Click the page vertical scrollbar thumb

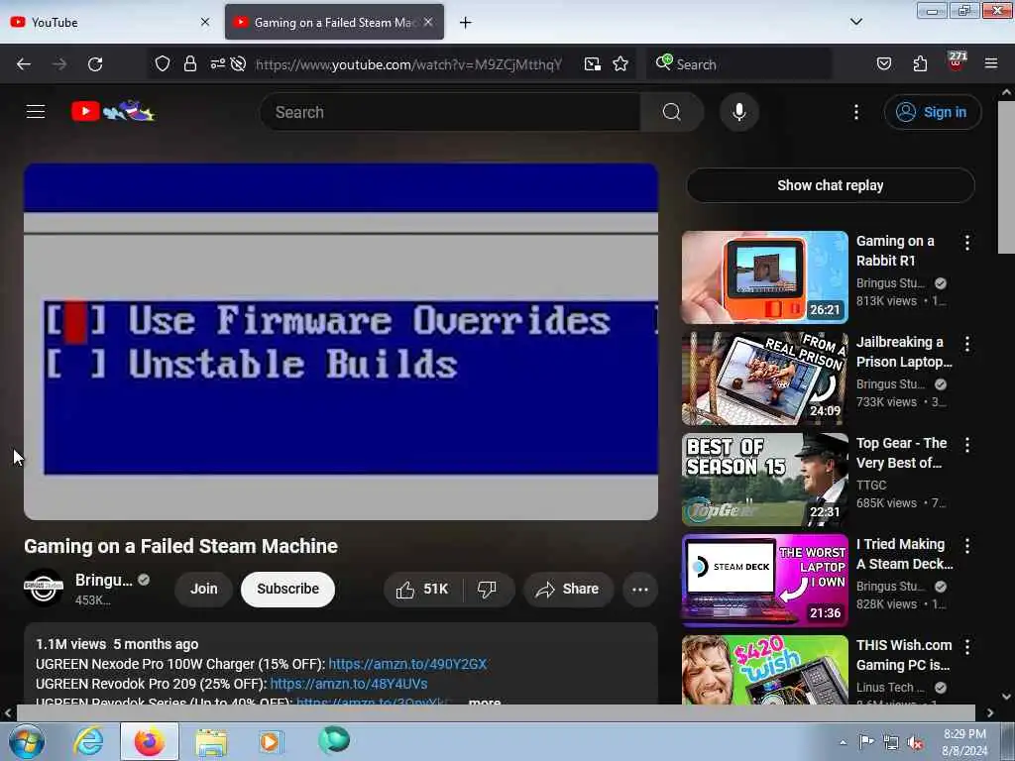pyautogui.click(x=1006, y=176)
